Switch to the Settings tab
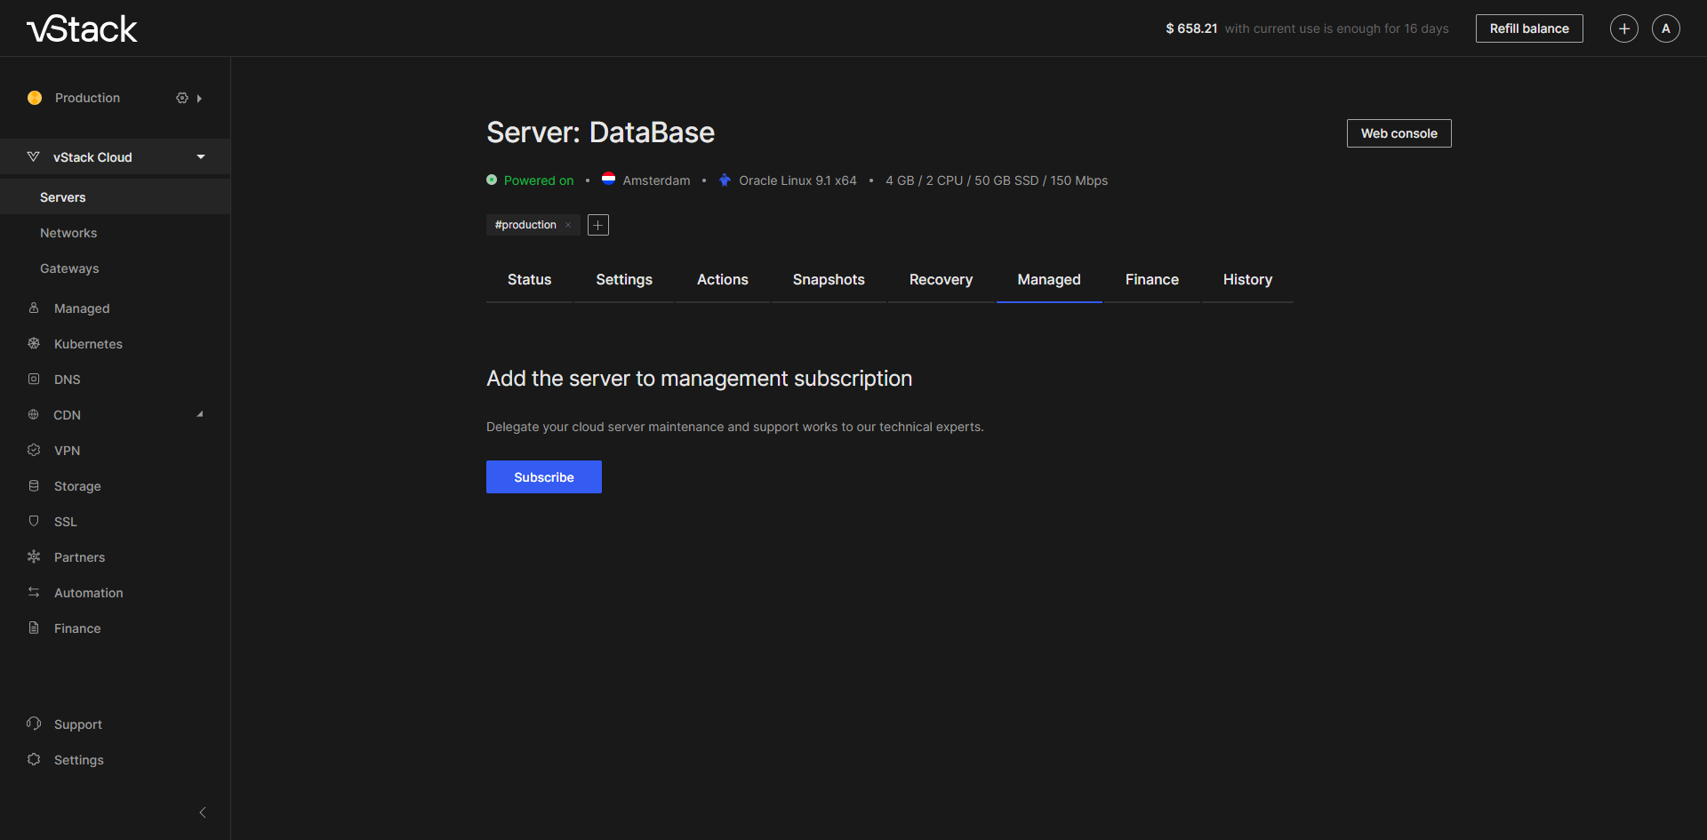1707x840 pixels. pyautogui.click(x=624, y=279)
